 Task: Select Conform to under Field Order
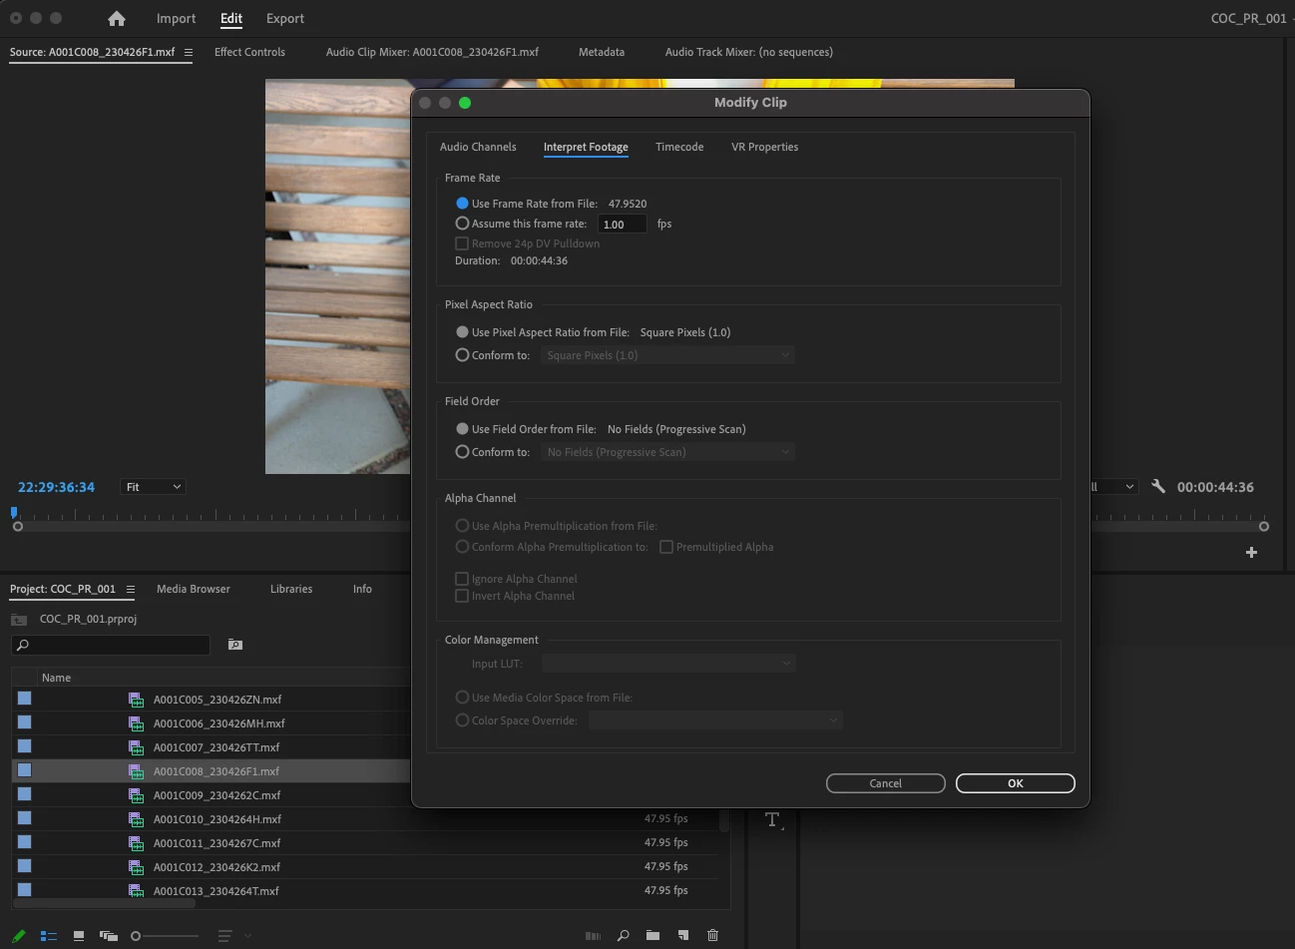point(462,452)
